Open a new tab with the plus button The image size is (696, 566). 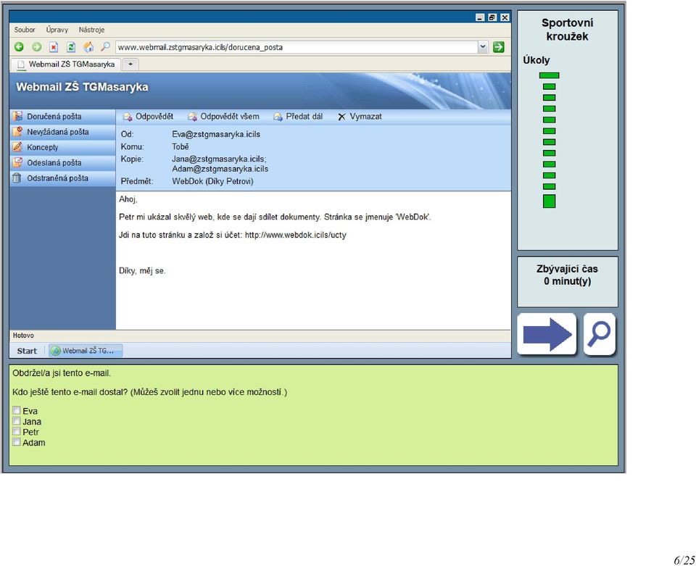pos(130,64)
